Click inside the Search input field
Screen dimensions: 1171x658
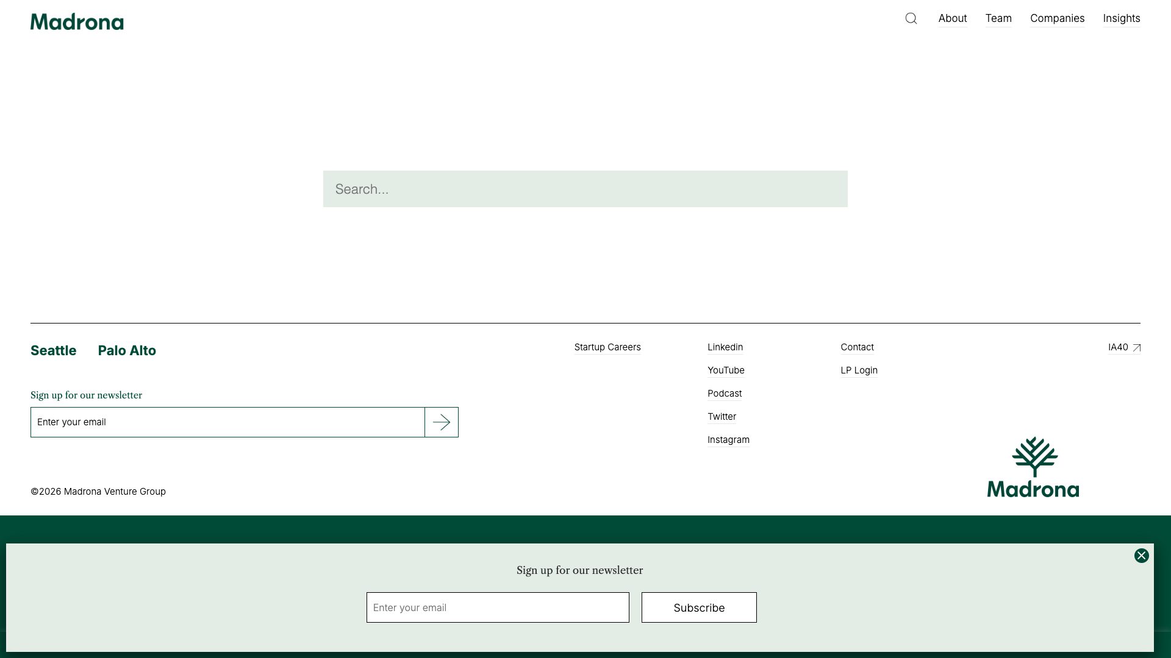pos(584,189)
